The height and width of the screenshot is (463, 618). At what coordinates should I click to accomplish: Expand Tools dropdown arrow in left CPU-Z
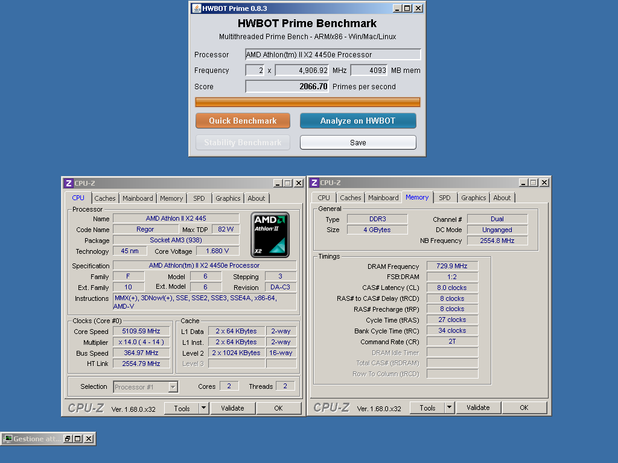[x=204, y=408]
